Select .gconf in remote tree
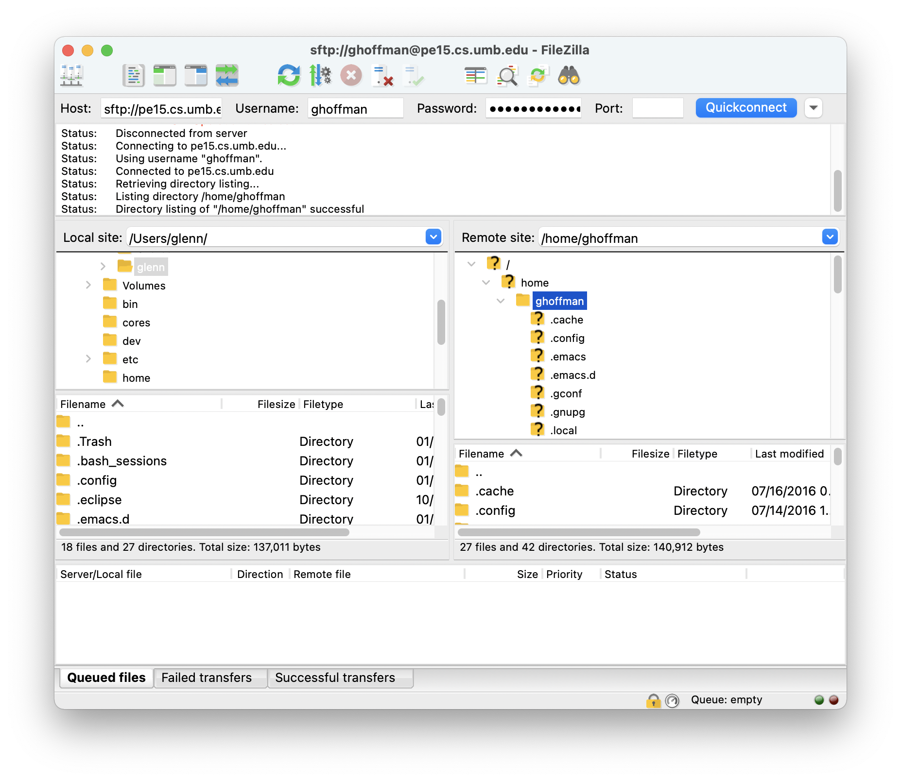This screenshot has width=901, height=781. [x=566, y=393]
